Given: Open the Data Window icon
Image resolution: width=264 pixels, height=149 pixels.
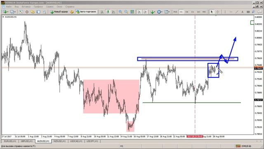Looking at the screenshot, I should [27, 12].
